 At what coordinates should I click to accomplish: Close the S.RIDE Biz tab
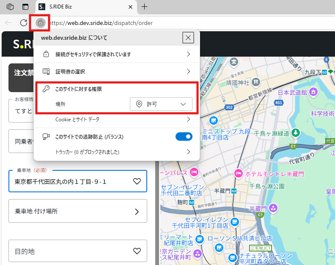(130, 7)
